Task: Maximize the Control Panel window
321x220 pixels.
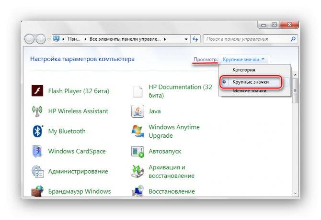Action: coord(274,25)
